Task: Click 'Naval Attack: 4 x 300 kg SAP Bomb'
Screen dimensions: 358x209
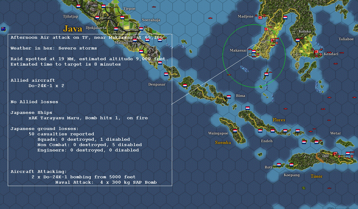Action: tap(106, 182)
